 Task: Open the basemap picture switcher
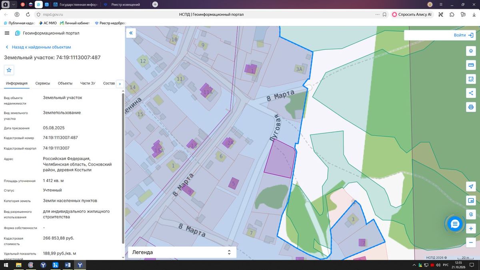(x=471, y=200)
